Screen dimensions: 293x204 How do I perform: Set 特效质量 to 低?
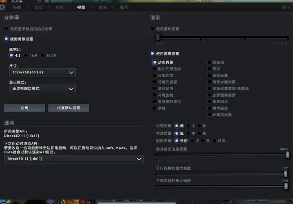click(x=177, y=133)
